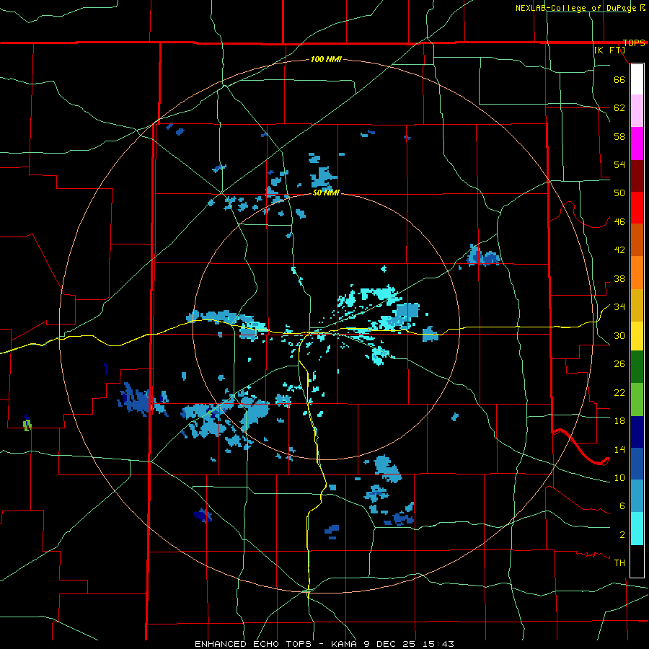Screen dimensions: 649x649
Task: Click the 34 legend value
Action: tap(619, 307)
